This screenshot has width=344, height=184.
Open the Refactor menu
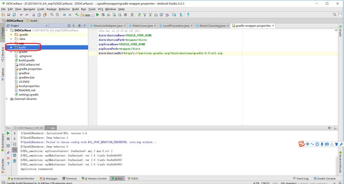click(64, 9)
